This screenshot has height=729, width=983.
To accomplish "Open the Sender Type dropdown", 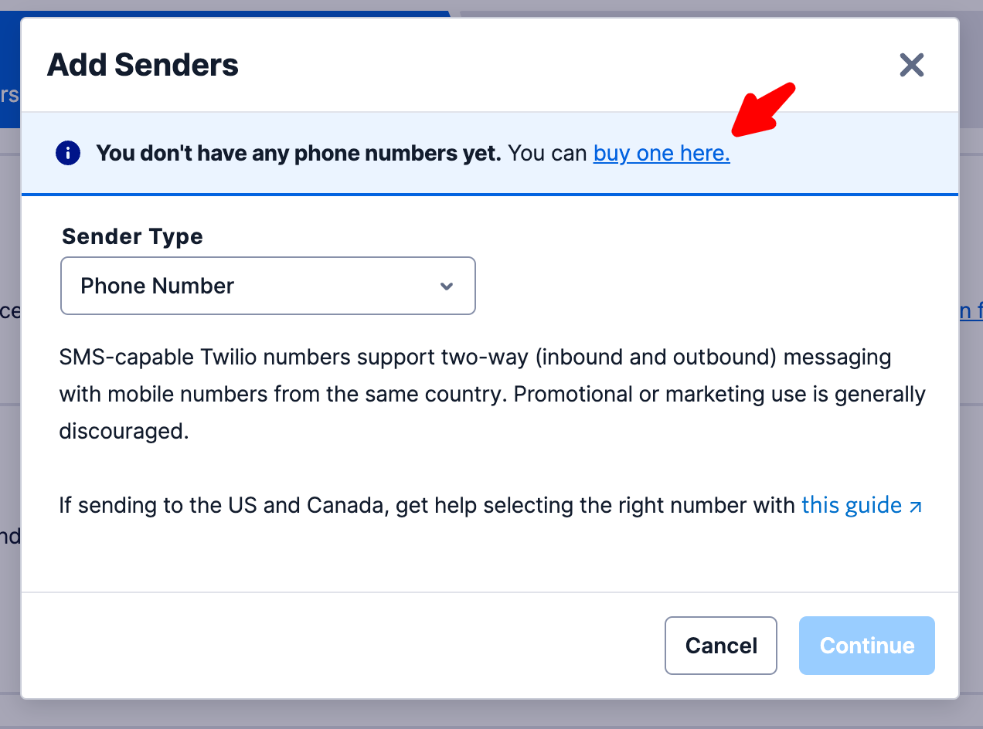I will 267,286.
